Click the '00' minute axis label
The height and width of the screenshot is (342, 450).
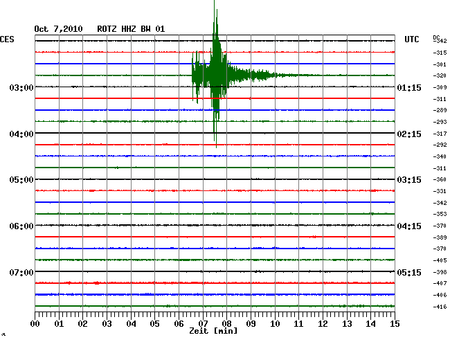tap(35, 324)
